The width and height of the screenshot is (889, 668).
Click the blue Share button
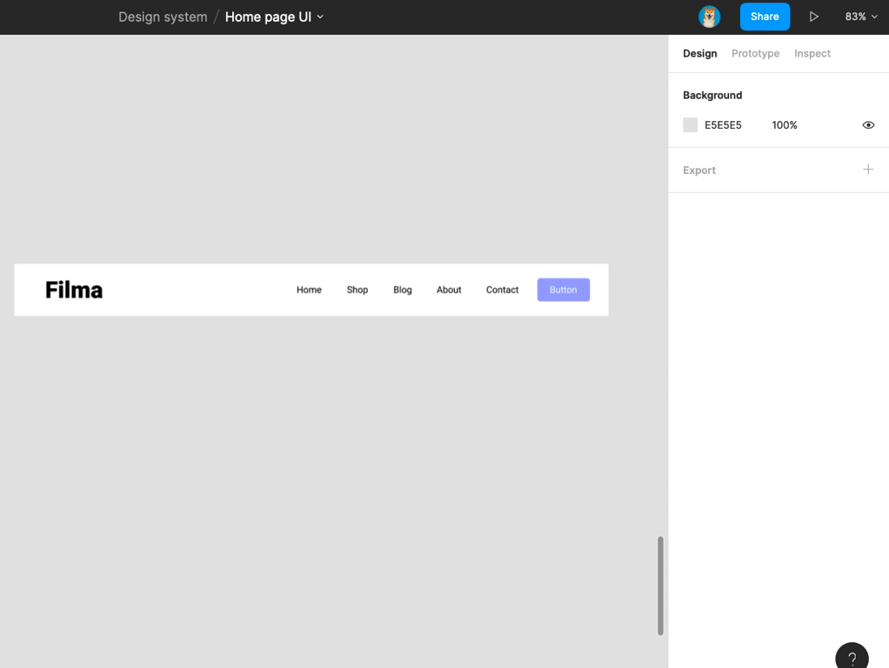coord(765,17)
